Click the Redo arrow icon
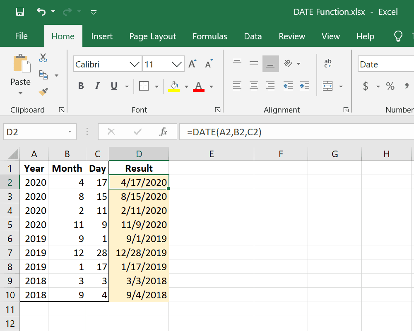The height and width of the screenshot is (331, 414). point(67,12)
